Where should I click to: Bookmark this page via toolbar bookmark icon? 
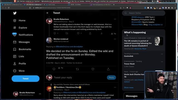click(x=30, y=8)
